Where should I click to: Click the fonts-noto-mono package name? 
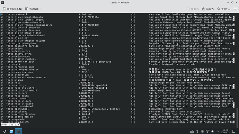pyautogui.click(x=17, y=98)
